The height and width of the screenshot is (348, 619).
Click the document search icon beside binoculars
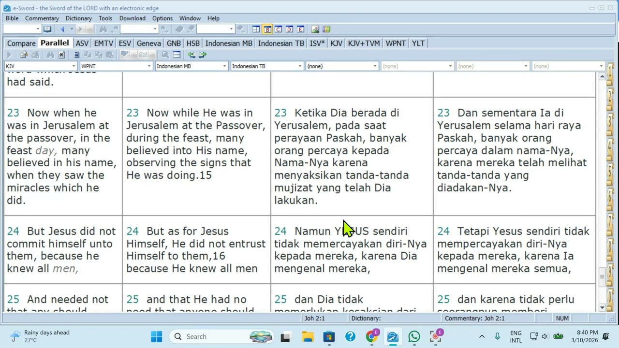pos(61,55)
